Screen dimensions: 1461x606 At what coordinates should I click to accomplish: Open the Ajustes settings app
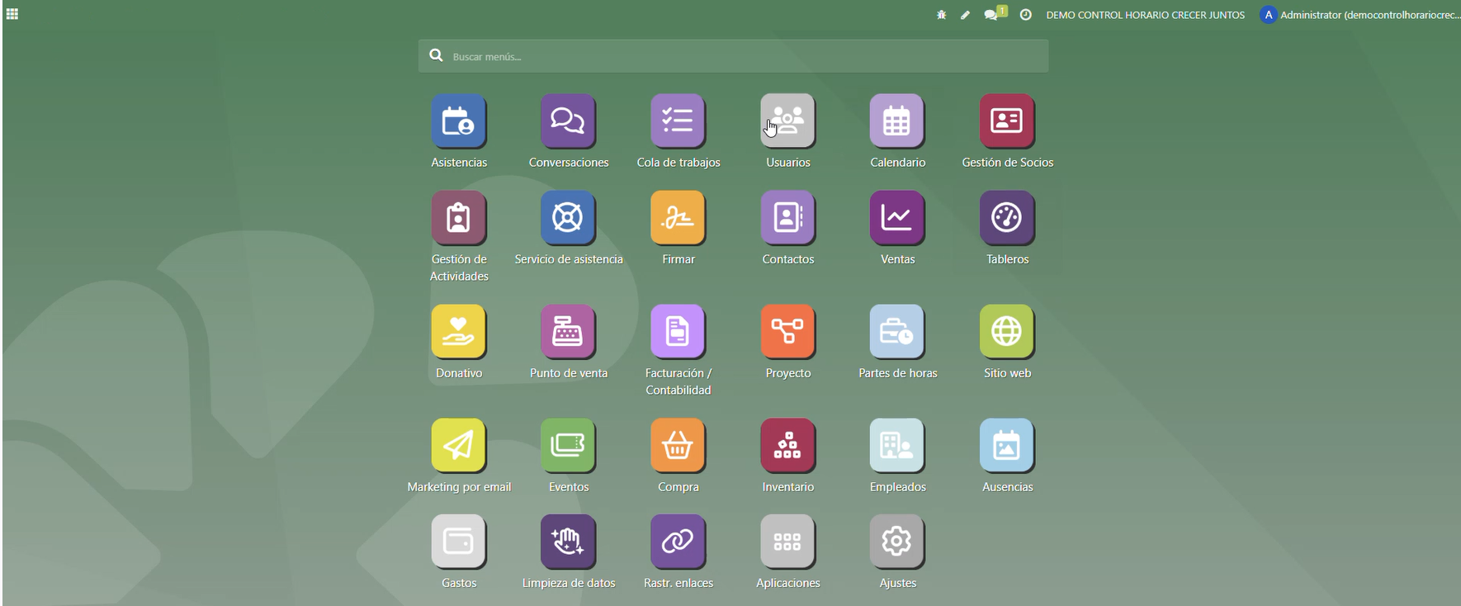click(897, 542)
